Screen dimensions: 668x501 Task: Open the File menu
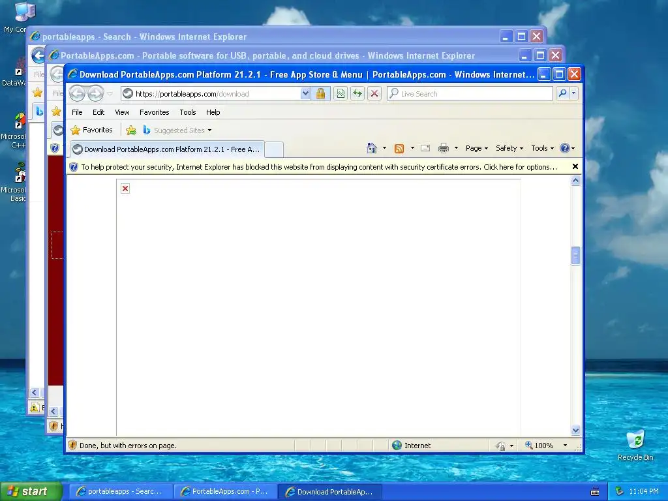tap(77, 112)
